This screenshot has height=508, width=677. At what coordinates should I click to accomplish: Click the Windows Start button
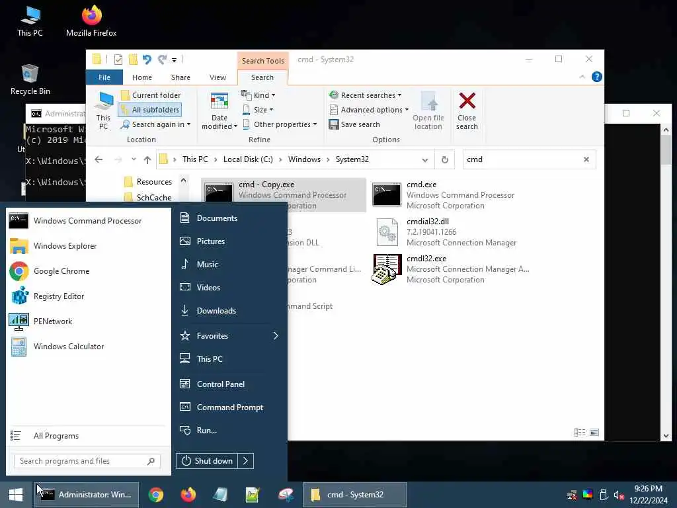pos(16,495)
